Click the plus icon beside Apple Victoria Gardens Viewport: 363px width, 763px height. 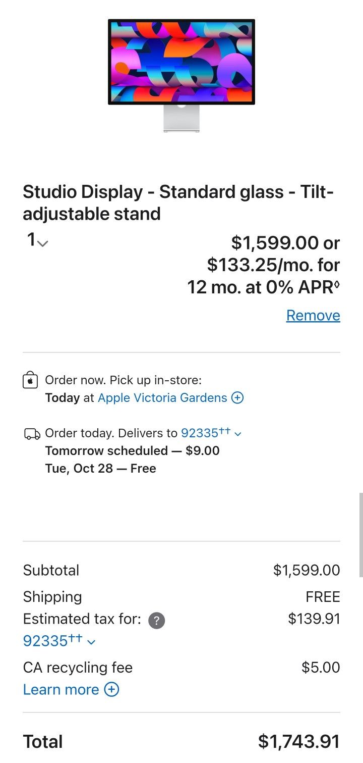(x=237, y=398)
